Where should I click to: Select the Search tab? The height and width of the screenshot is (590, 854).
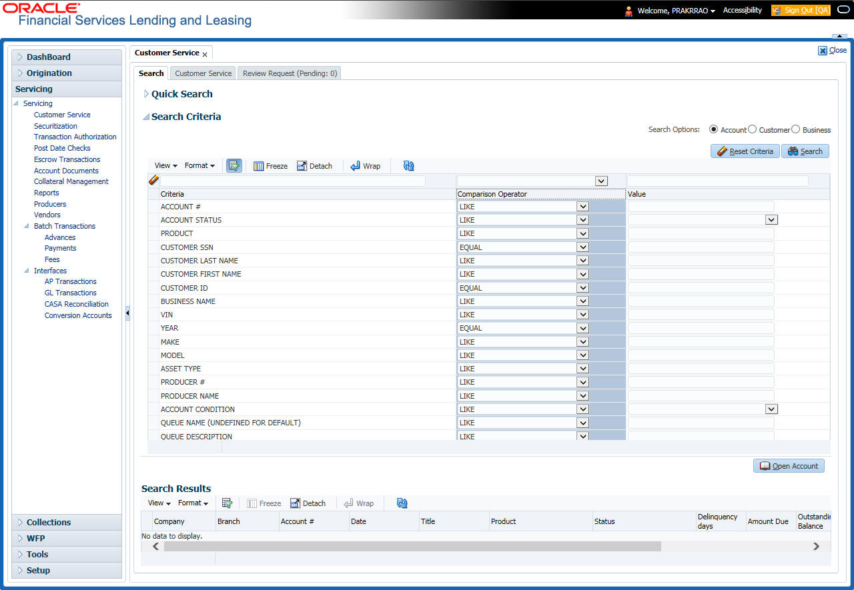coord(151,73)
